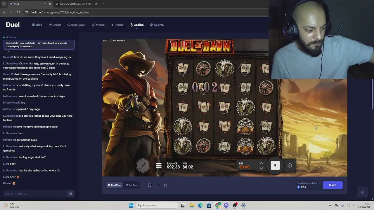This screenshot has height=210, width=374.
Task: Send chat message with arrow icon
Action: (x=70, y=194)
